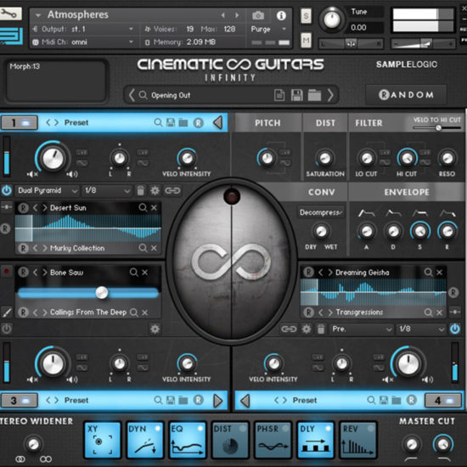
Task: Open the DYN effects tab
Action: [x=144, y=440]
